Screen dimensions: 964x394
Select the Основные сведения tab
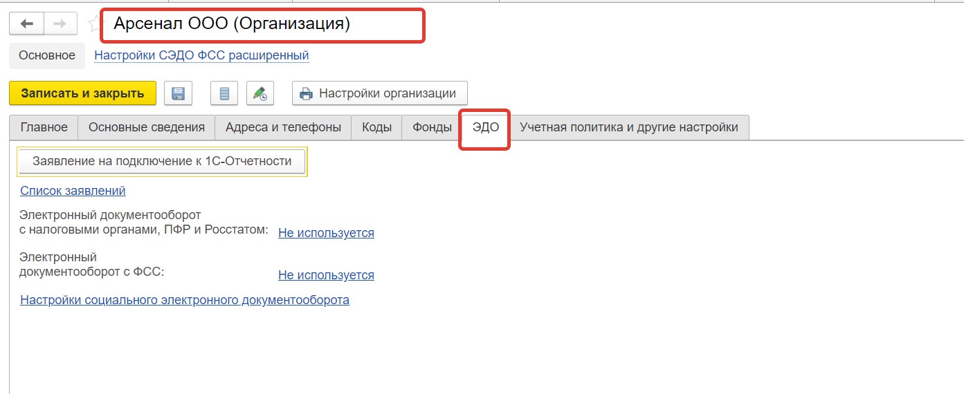pyautogui.click(x=147, y=127)
